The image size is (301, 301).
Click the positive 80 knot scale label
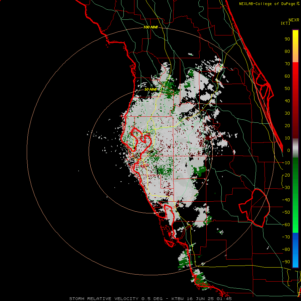coord(287,52)
